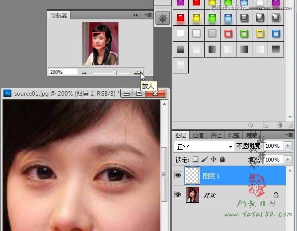Viewport: 297px width, 231px height.
Task: Hide 背景 layer using eye icon
Action: tap(178, 195)
